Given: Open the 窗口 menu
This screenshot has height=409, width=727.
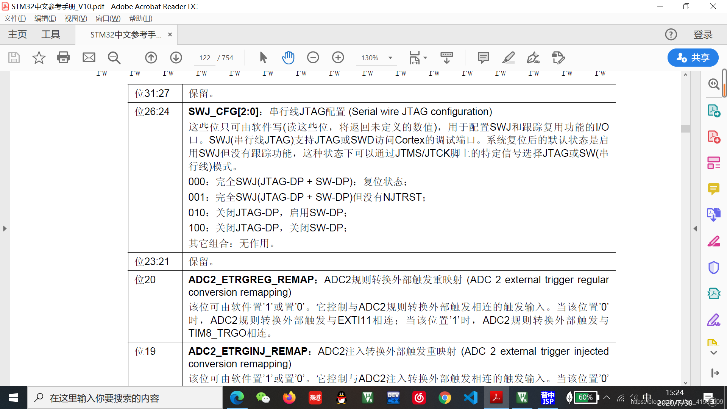Looking at the screenshot, I should pos(108,19).
